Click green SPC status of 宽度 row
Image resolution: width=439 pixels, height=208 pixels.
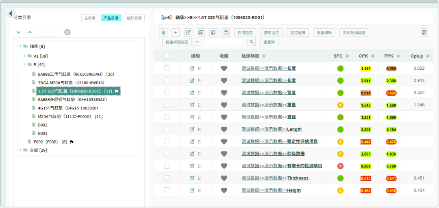(340, 93)
